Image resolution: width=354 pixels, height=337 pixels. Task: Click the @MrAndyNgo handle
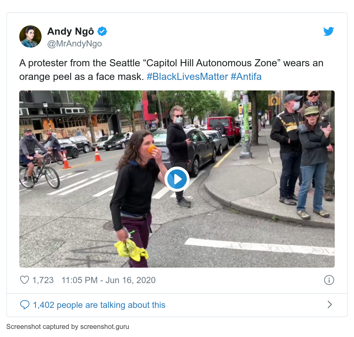click(x=75, y=43)
